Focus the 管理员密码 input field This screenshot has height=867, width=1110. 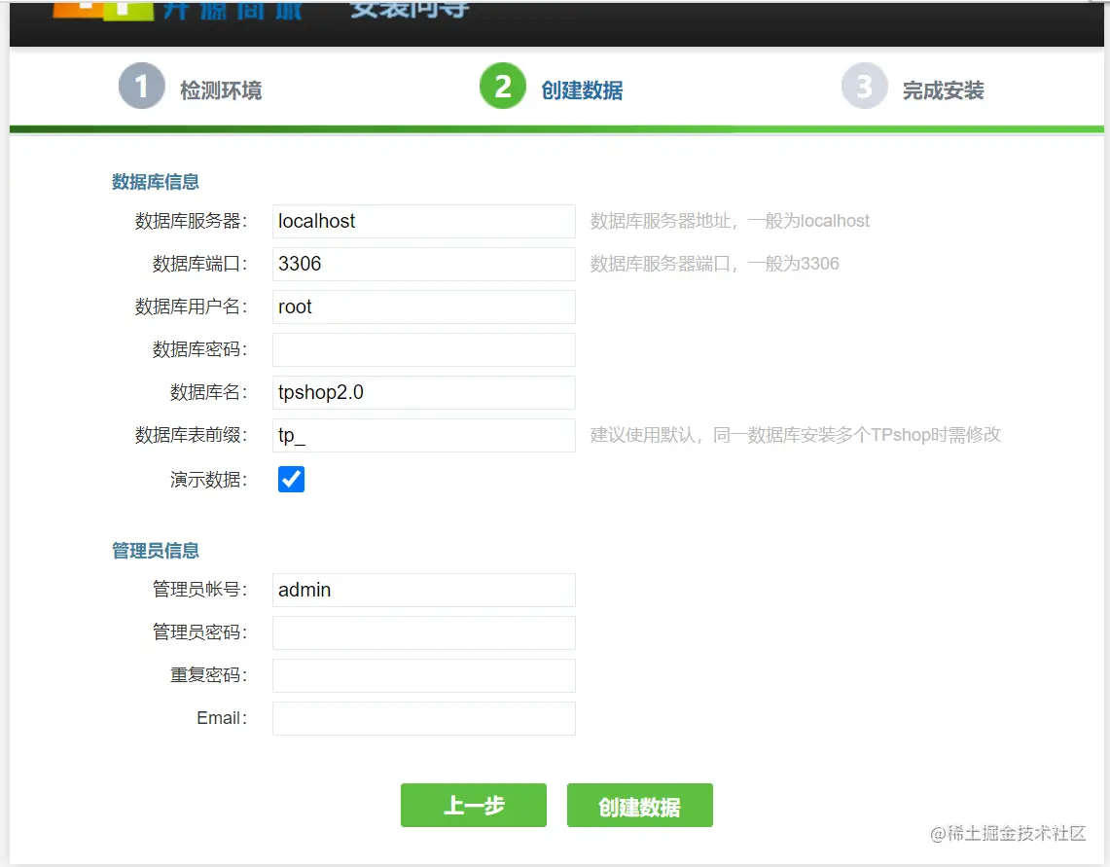coord(424,632)
